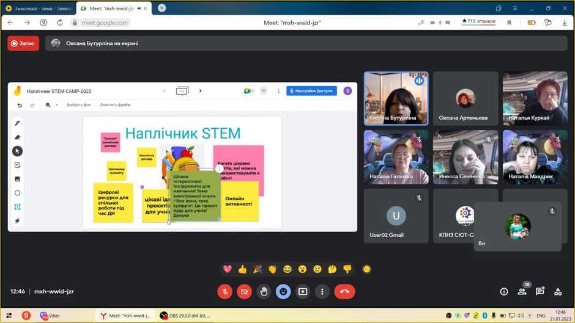The width and height of the screenshot is (575, 323).
Task: Send heart reaction emoji
Action: 228,269
